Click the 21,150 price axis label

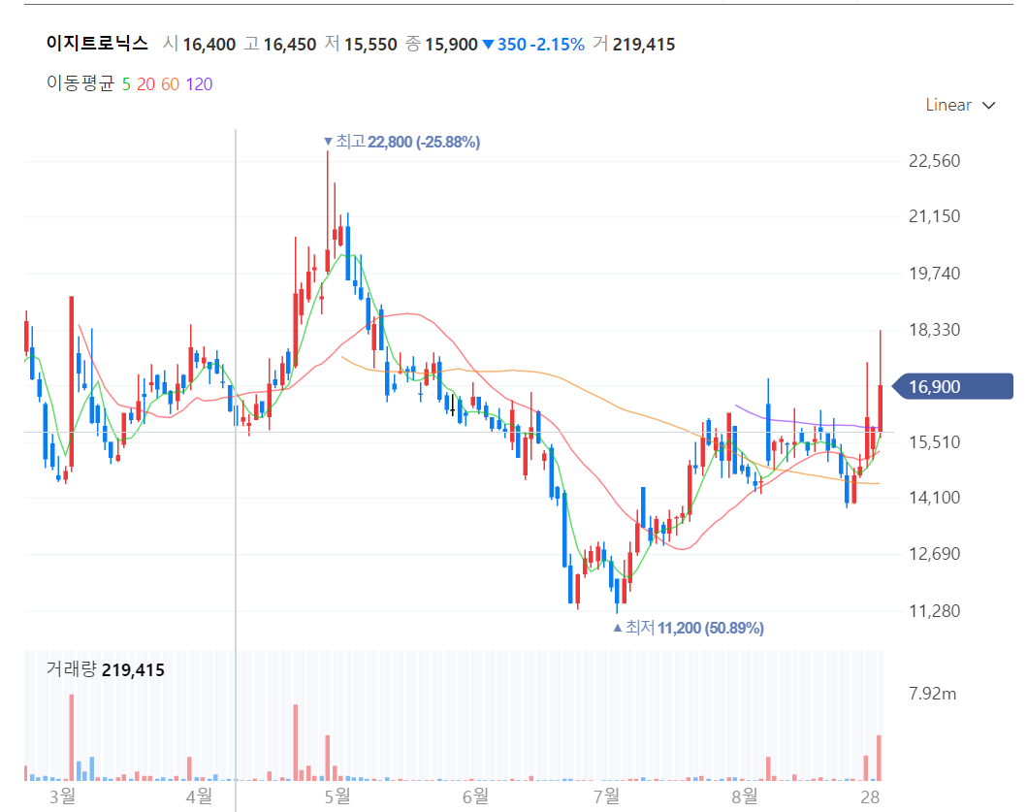tap(934, 216)
